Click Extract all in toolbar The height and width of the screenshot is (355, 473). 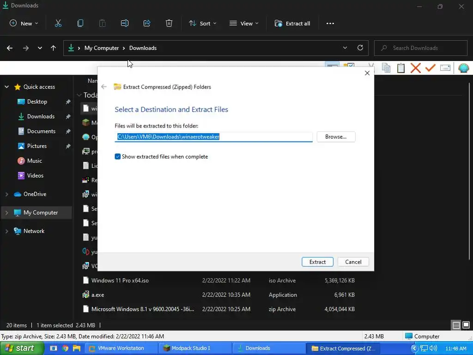coord(292,23)
